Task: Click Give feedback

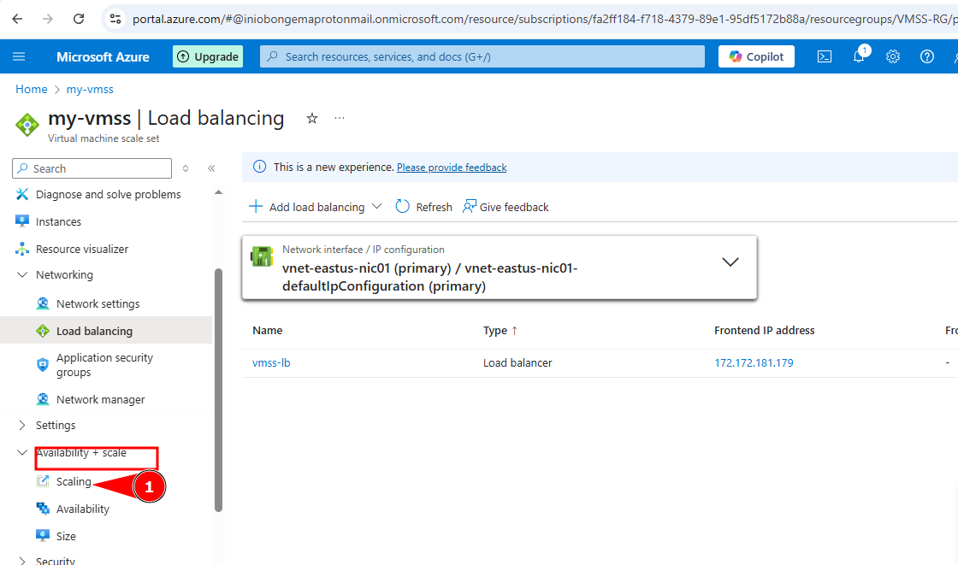Action: click(x=506, y=207)
